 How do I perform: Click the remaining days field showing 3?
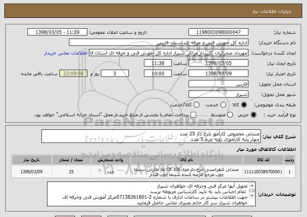click(115, 74)
